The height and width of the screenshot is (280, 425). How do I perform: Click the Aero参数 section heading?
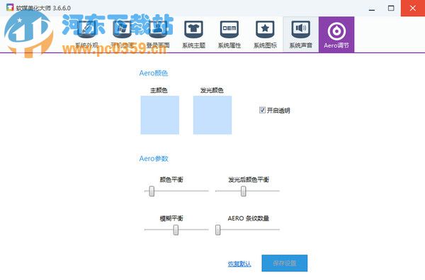click(x=154, y=159)
